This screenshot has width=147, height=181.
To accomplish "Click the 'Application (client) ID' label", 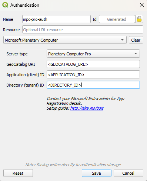I will click(x=25, y=75).
